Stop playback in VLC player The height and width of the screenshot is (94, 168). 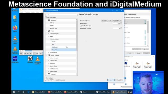click(28, 54)
